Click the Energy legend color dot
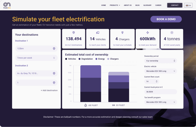Image resolution: width=196 pixels, height=127 pixels. pos(96,59)
